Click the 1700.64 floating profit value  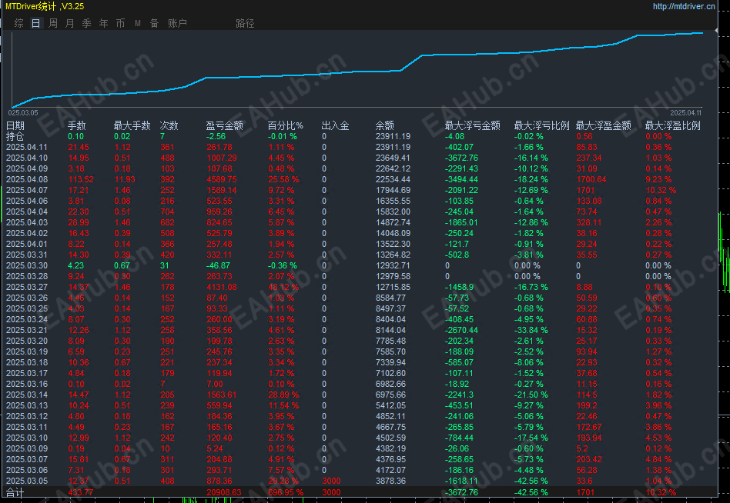point(591,179)
